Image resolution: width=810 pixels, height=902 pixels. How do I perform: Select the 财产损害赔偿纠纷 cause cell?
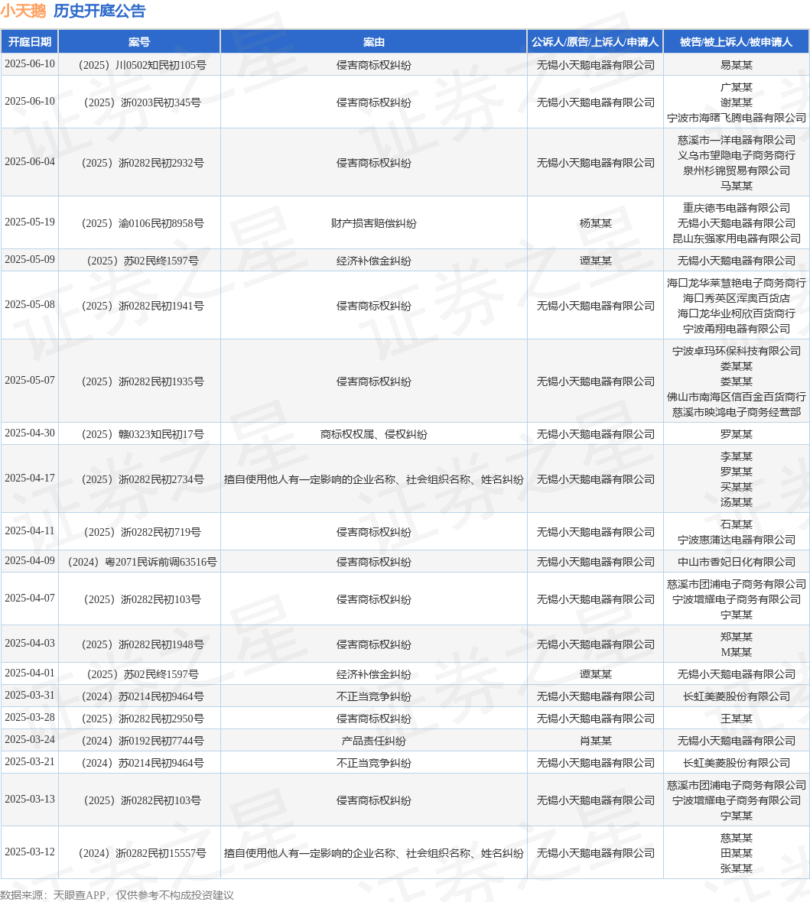(373, 223)
